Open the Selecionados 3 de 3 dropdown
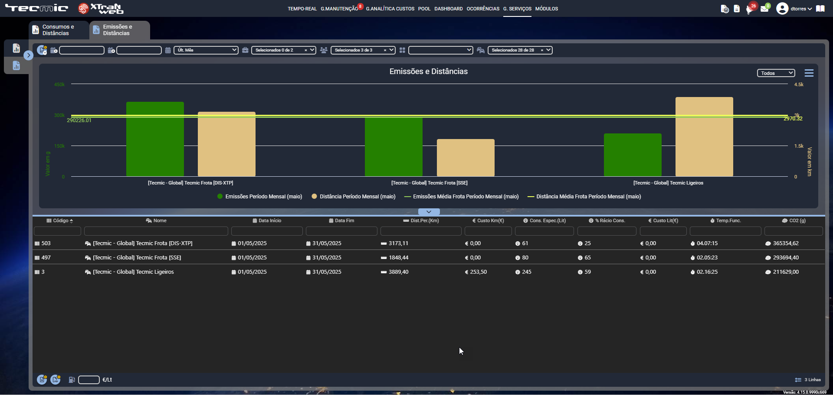Image resolution: width=833 pixels, height=395 pixels. tap(363, 50)
